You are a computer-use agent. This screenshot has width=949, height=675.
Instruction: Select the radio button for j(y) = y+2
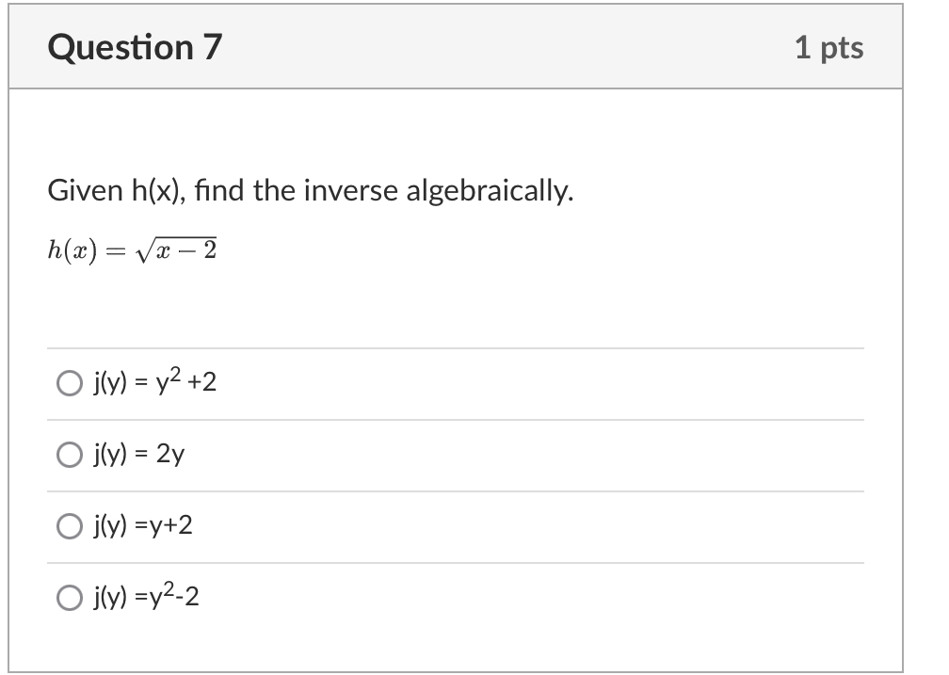[x=69, y=528]
